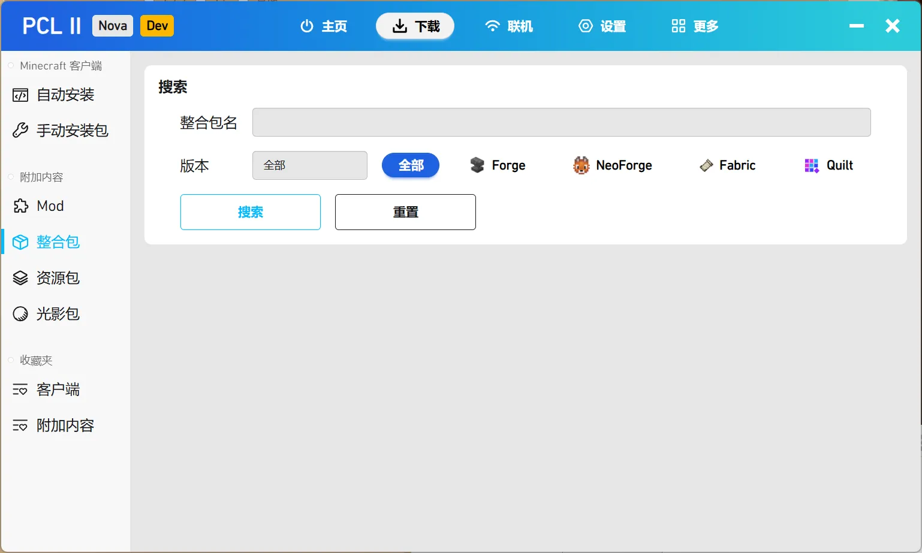922x553 pixels.
Task: Close the PCL II window
Action: point(893,26)
